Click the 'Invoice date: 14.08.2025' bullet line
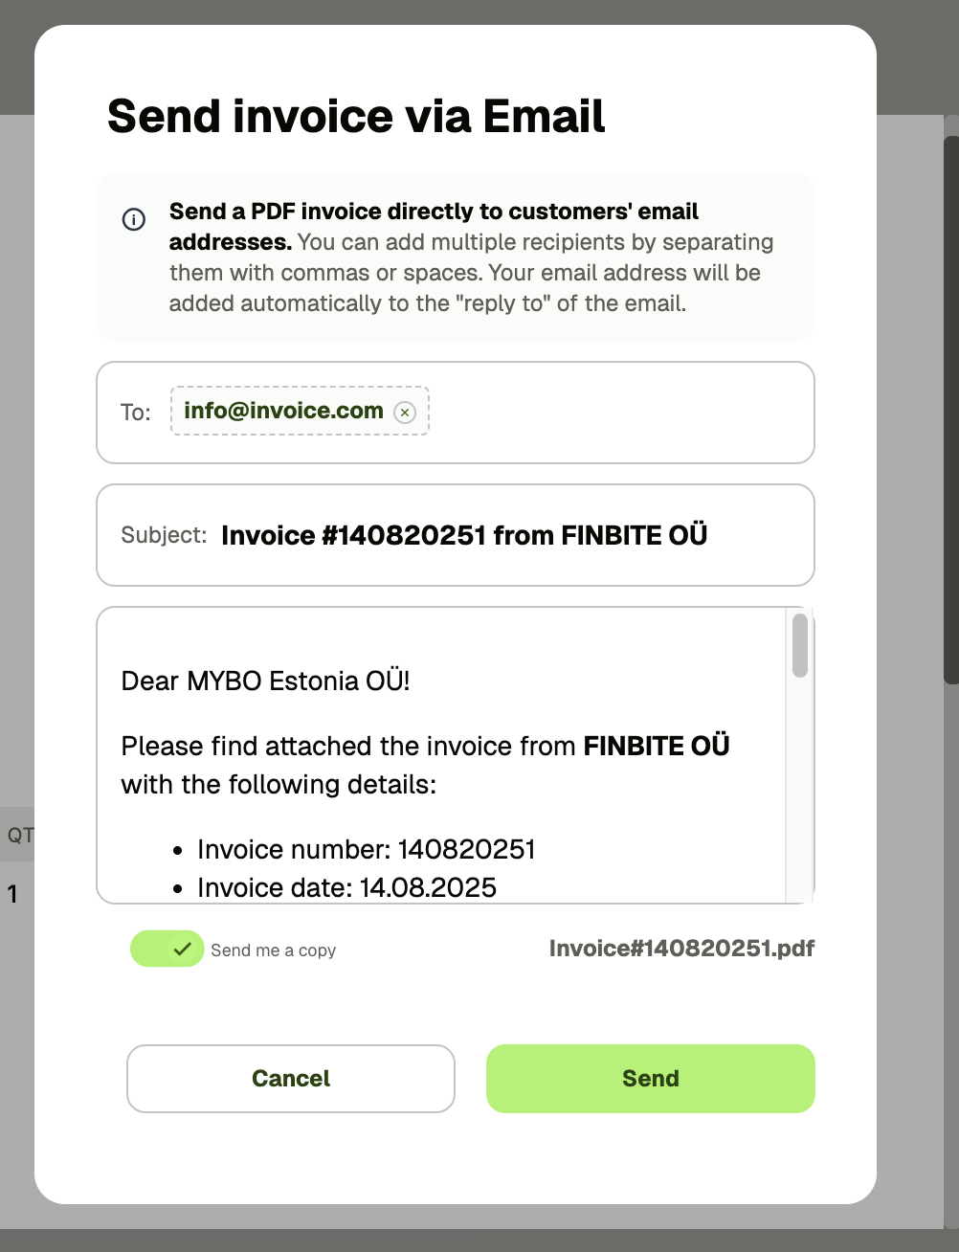 point(346,888)
